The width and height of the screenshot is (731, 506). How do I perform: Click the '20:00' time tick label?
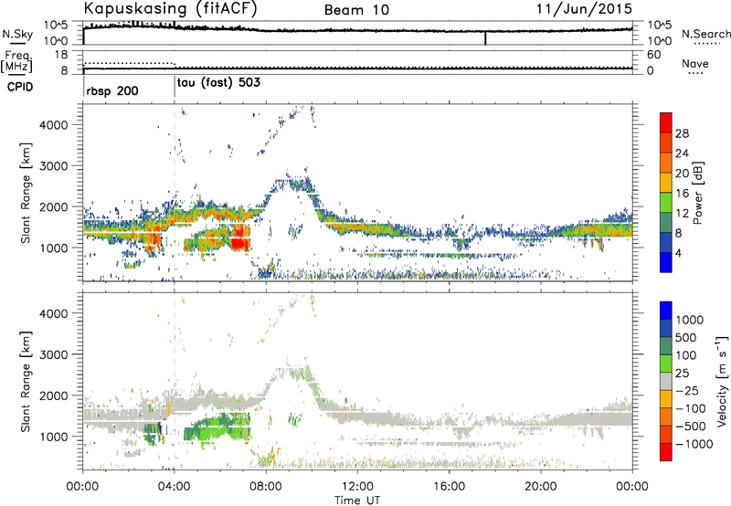coord(541,487)
